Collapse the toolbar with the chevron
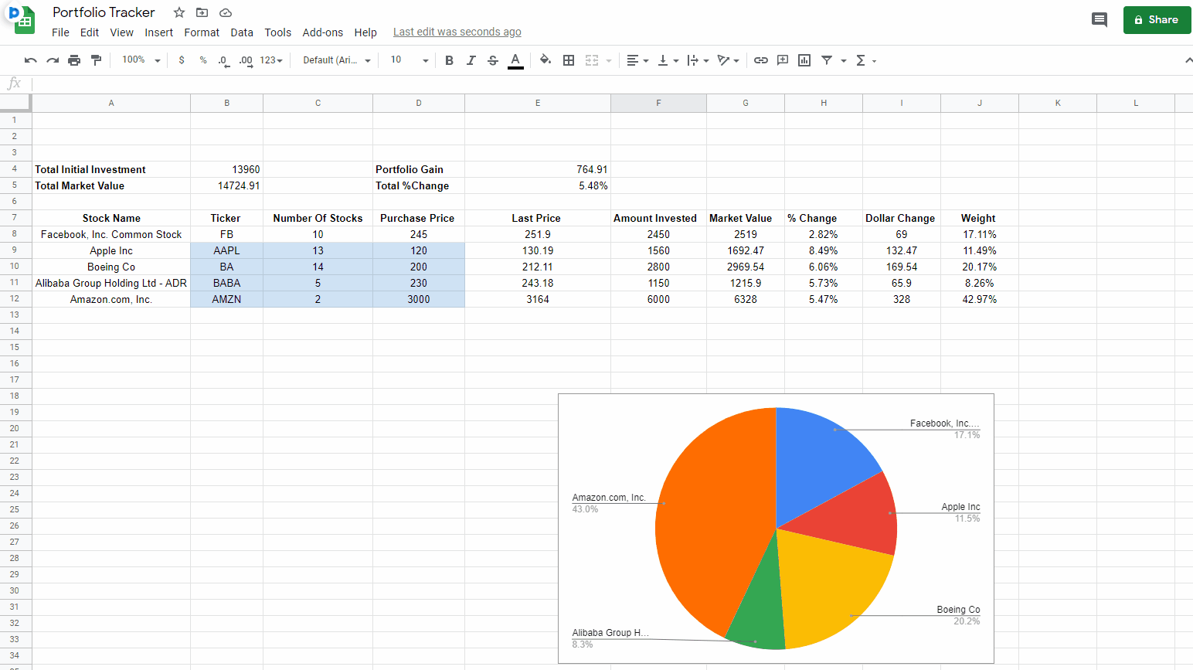This screenshot has width=1193, height=670. [1188, 60]
